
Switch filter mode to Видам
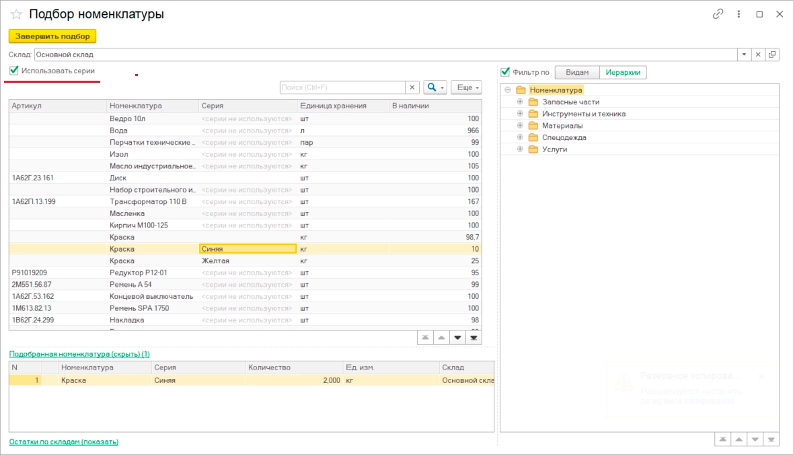pyautogui.click(x=576, y=72)
